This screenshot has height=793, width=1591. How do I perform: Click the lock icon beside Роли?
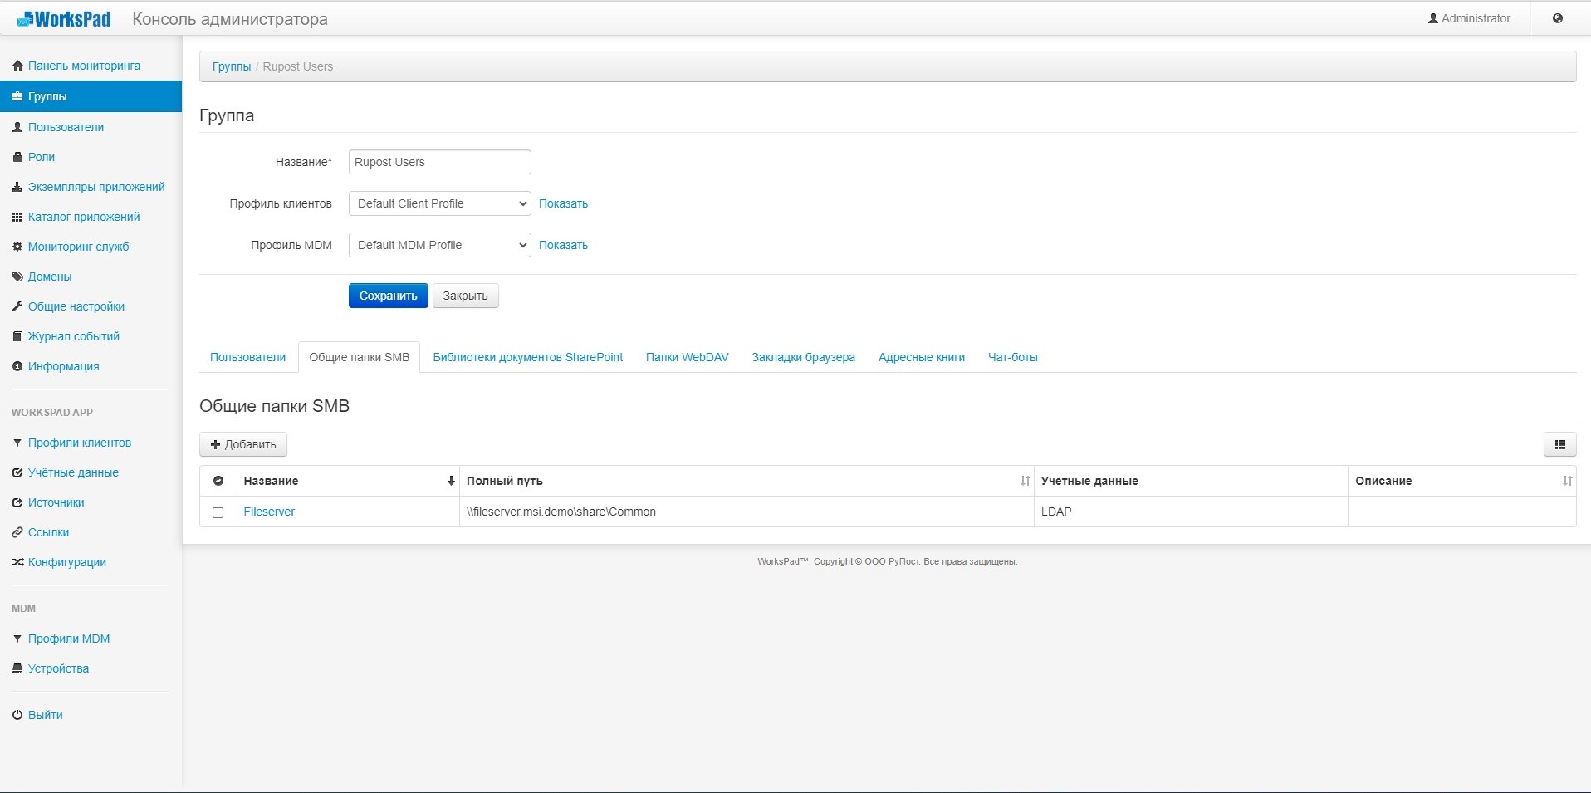tap(17, 157)
